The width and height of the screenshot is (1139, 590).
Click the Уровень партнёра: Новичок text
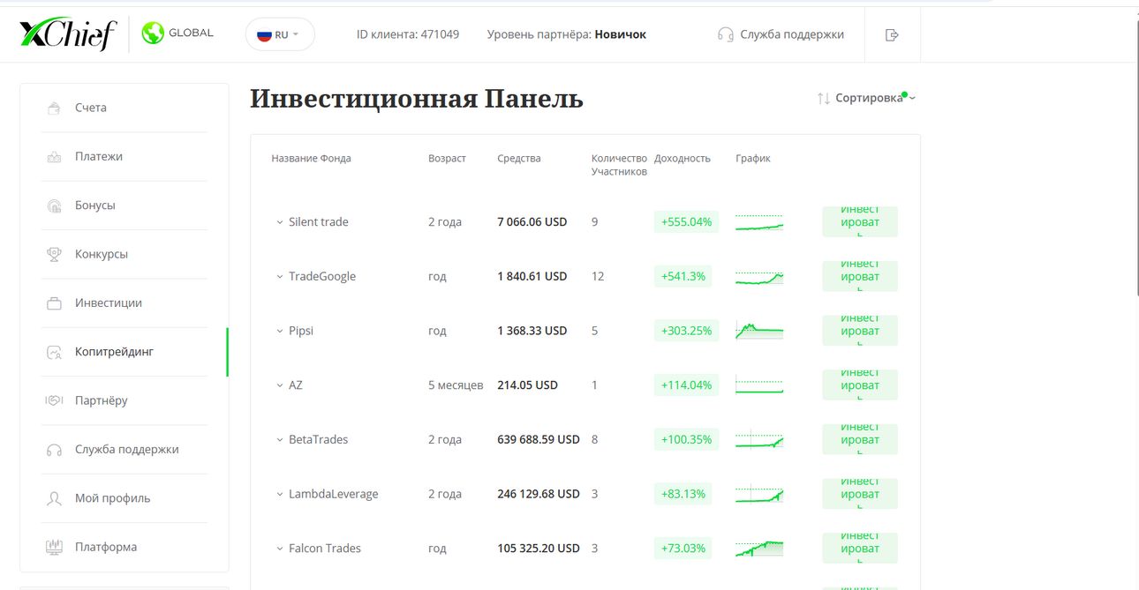click(567, 34)
